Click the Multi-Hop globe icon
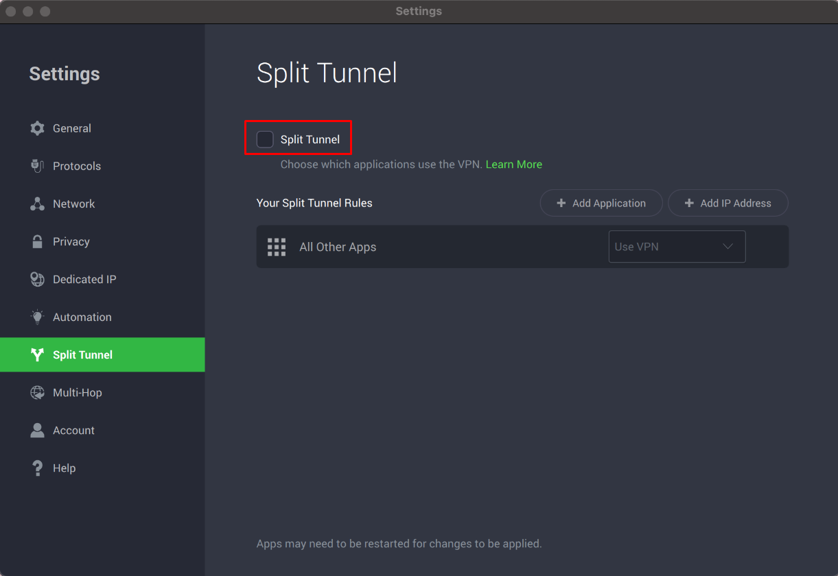 pos(37,392)
